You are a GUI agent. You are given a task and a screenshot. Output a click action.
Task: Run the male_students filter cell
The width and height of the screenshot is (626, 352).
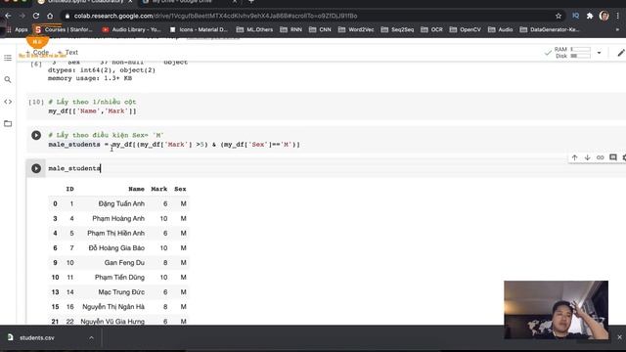click(x=36, y=135)
